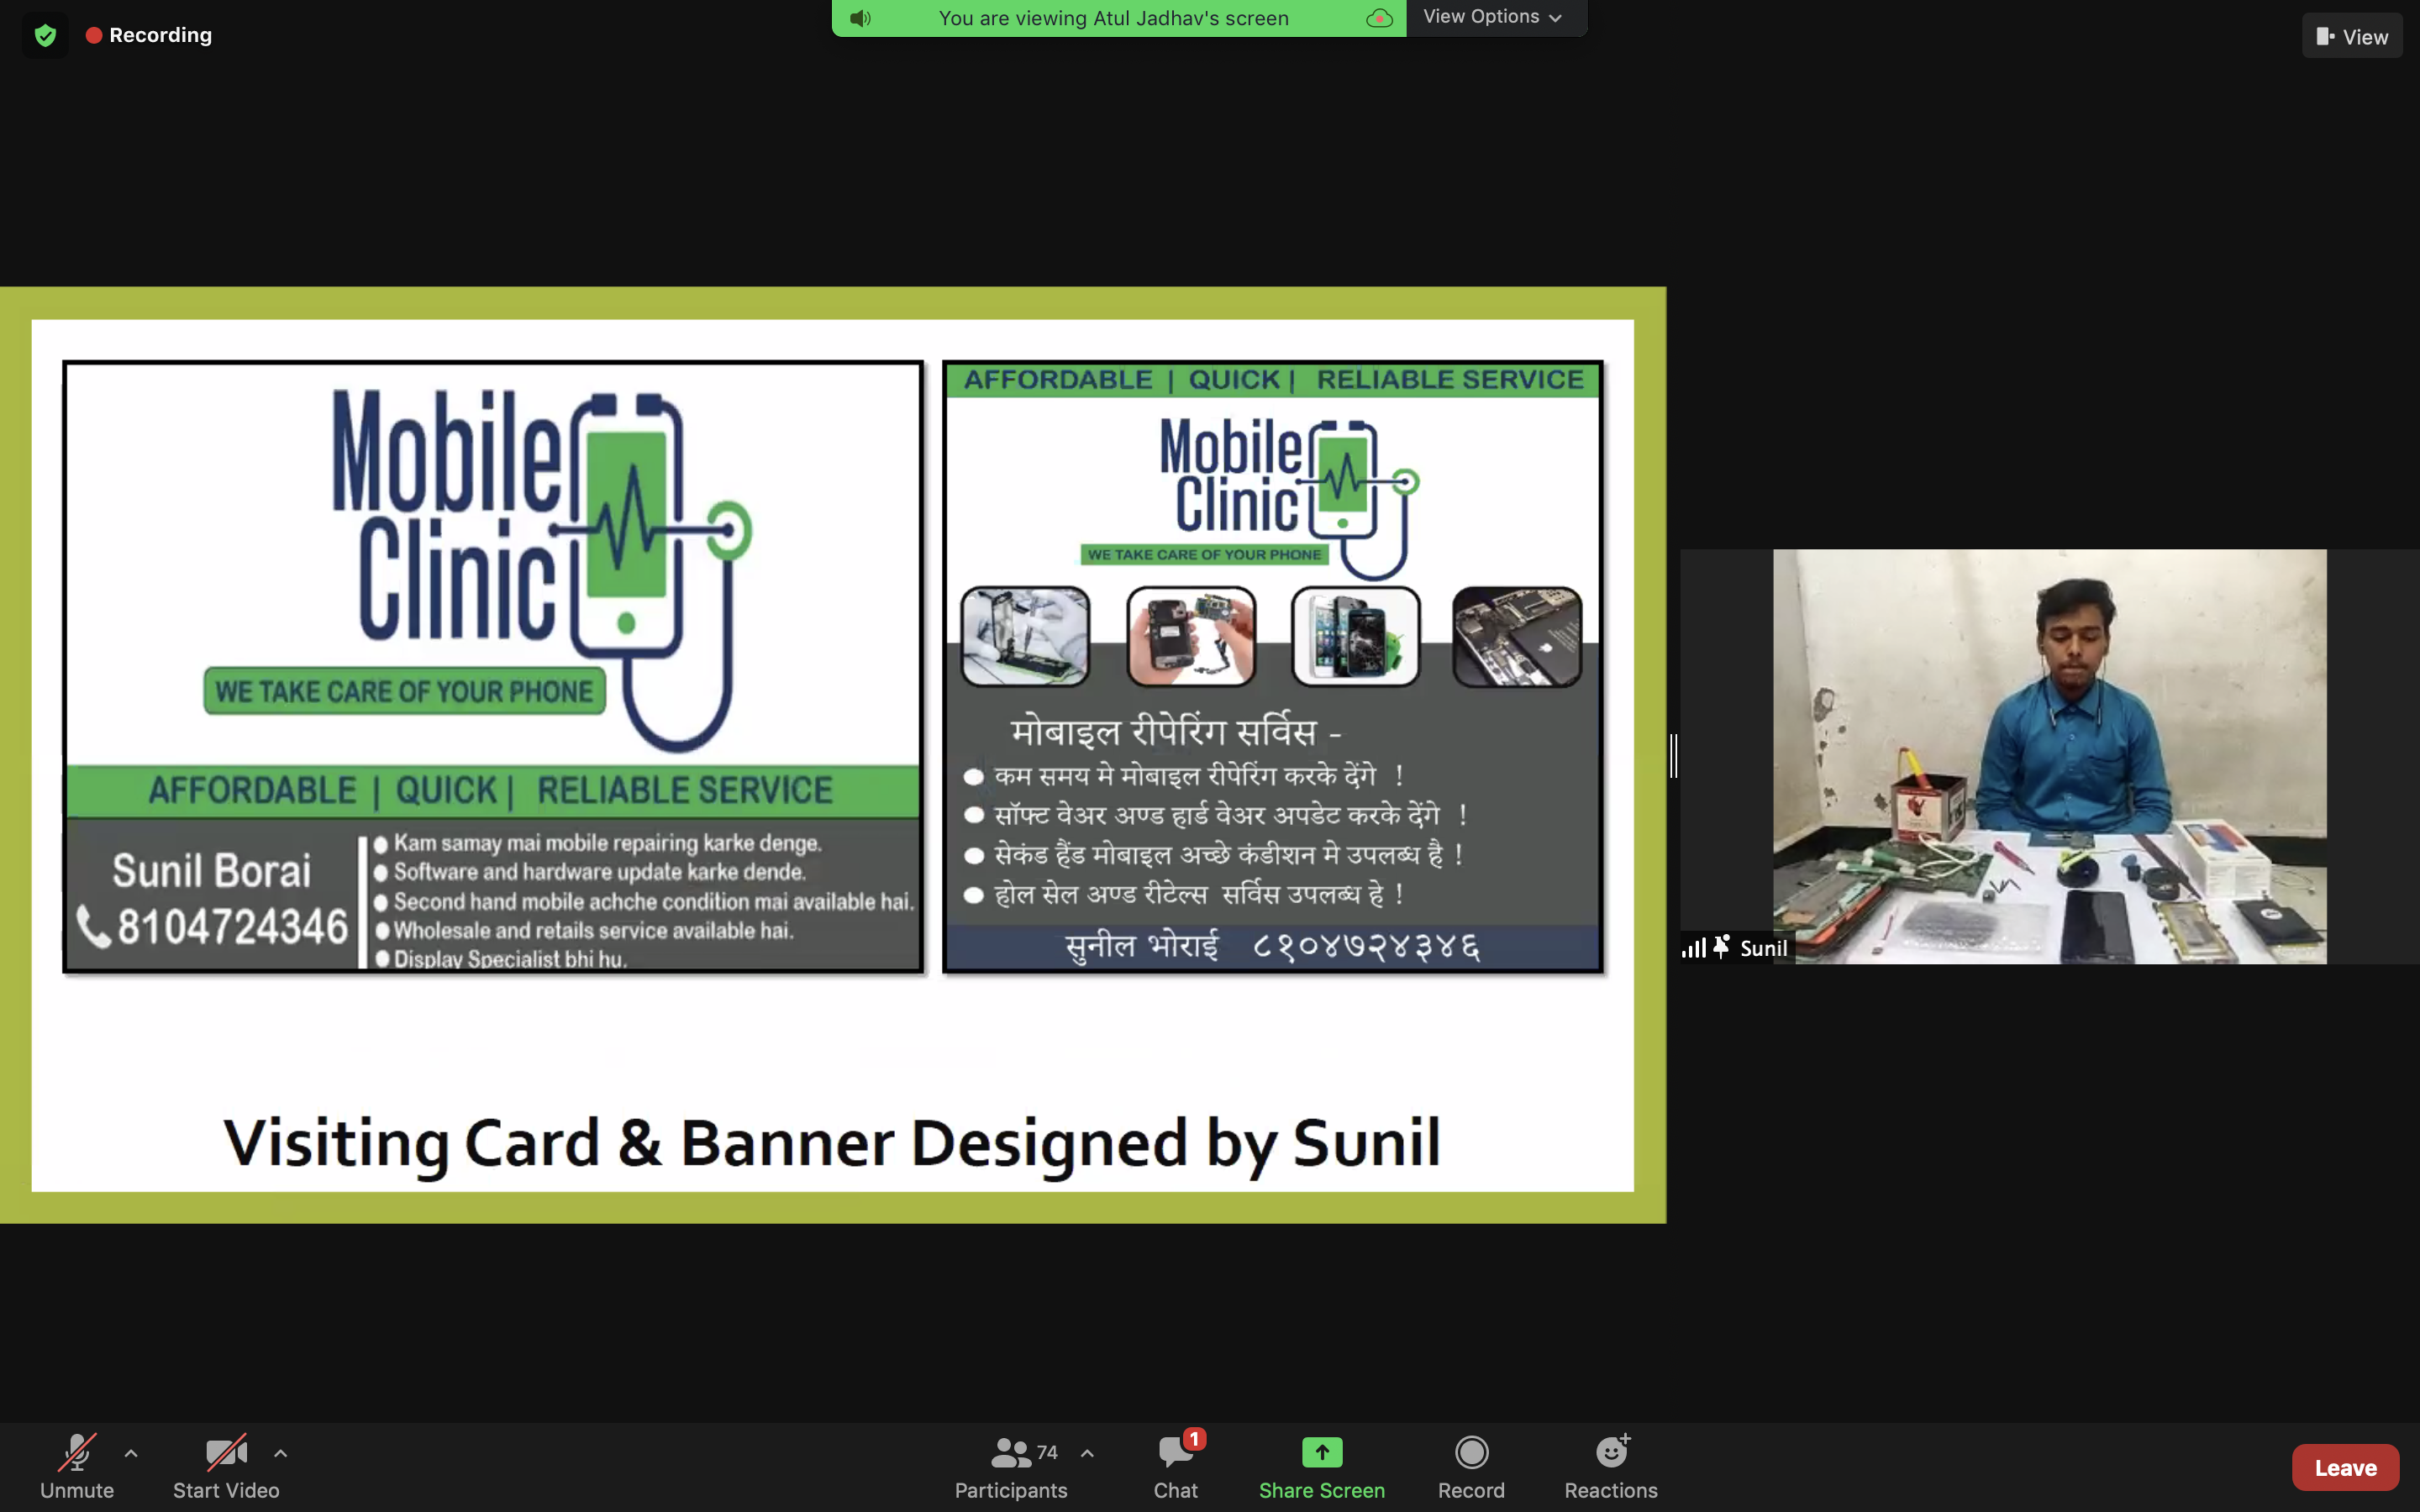Click the red Leave button
The image size is (2420, 1512).
click(2344, 1467)
